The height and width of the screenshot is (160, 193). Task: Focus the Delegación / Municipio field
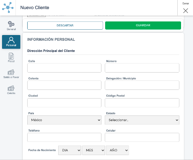point(142,85)
